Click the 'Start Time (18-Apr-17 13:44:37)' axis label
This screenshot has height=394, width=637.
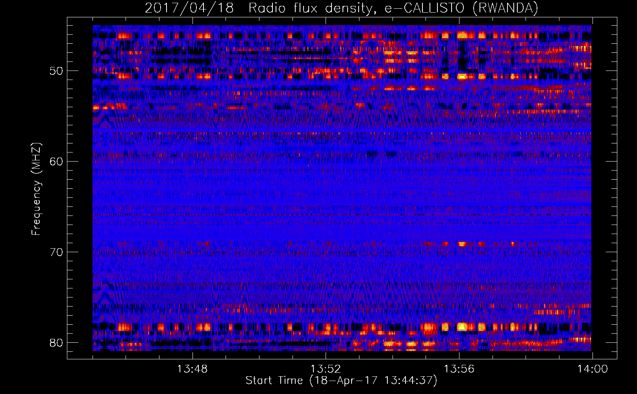(341, 381)
